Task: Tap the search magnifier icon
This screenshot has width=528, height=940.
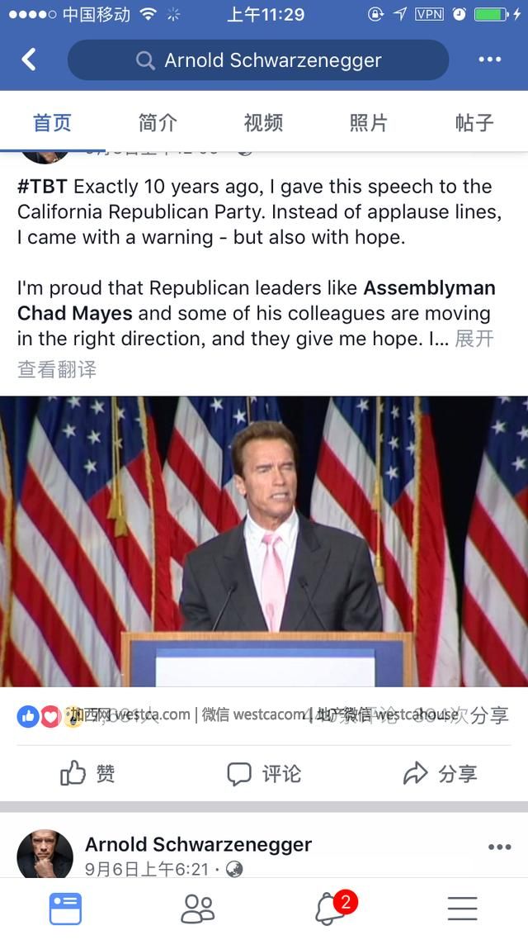Action: click(x=145, y=60)
